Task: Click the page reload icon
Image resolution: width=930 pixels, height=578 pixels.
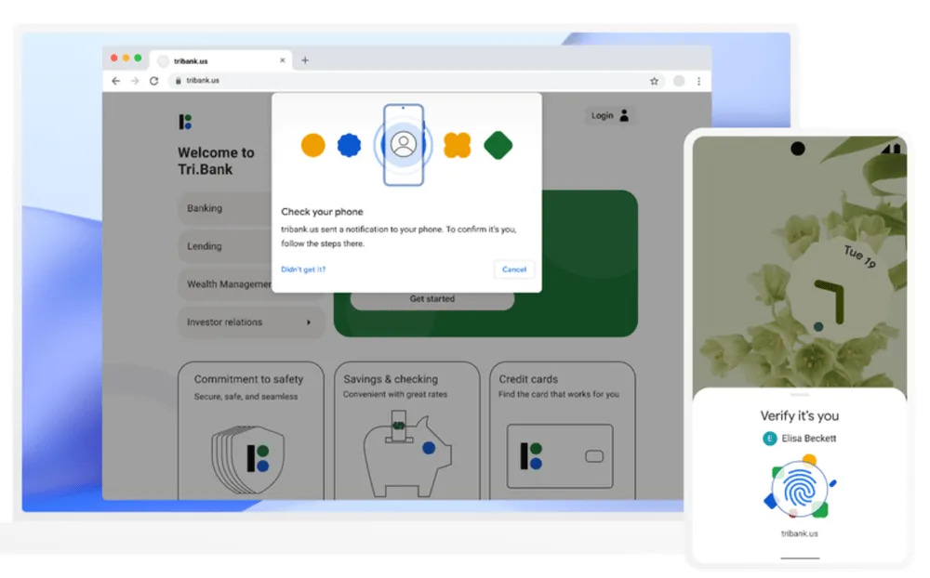Action: pos(153,81)
